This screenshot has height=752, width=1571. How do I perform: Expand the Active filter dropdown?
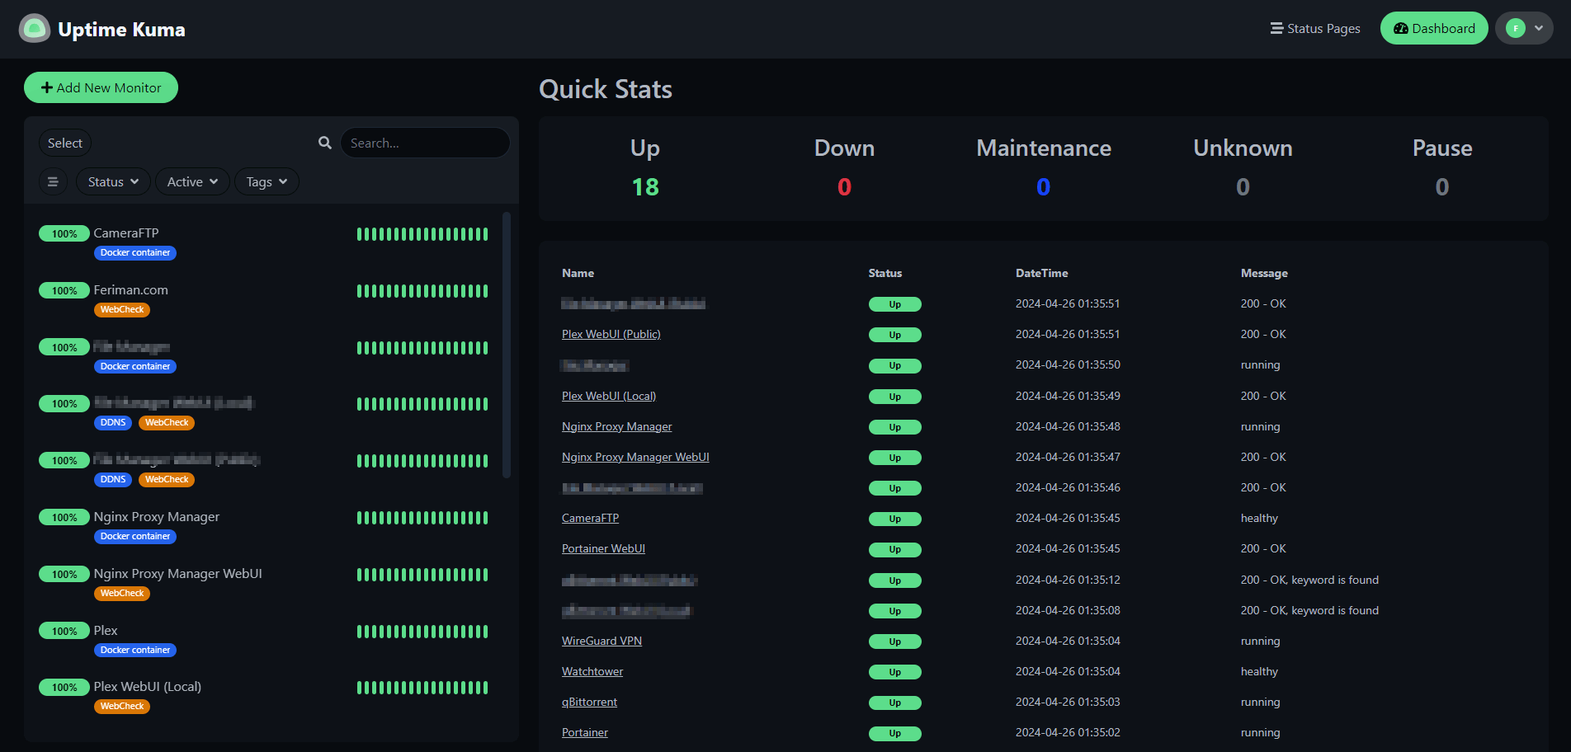click(x=191, y=181)
